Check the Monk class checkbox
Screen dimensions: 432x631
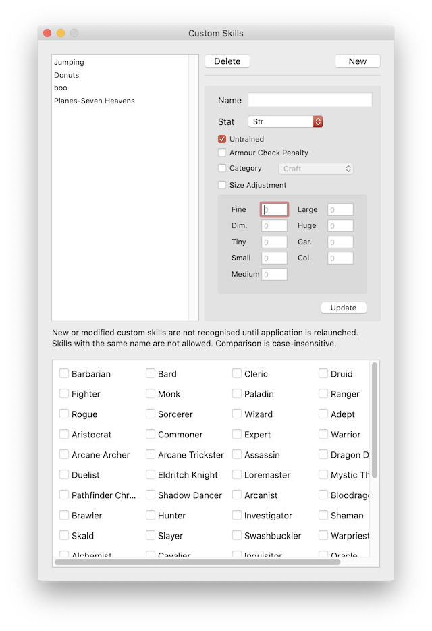pyautogui.click(x=150, y=393)
